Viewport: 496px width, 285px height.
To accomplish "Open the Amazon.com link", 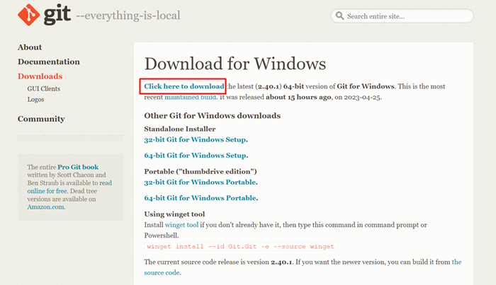I will [x=46, y=207].
